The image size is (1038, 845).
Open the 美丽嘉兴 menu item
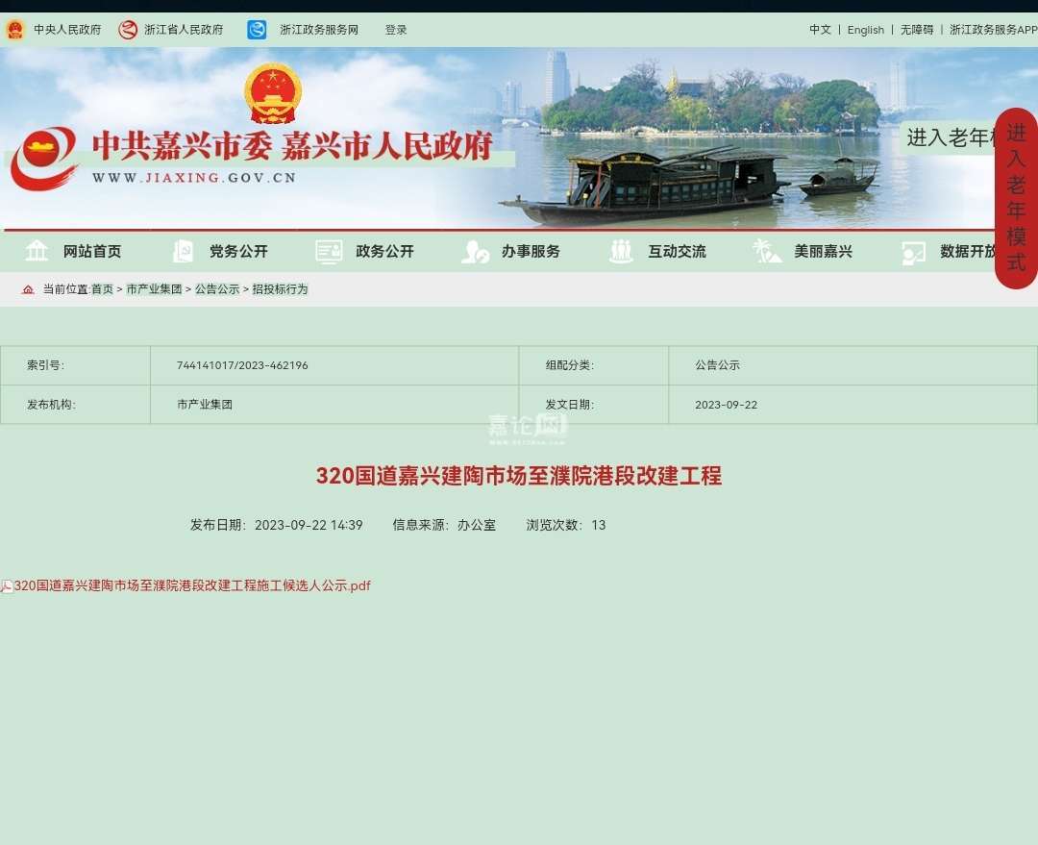[x=823, y=251]
